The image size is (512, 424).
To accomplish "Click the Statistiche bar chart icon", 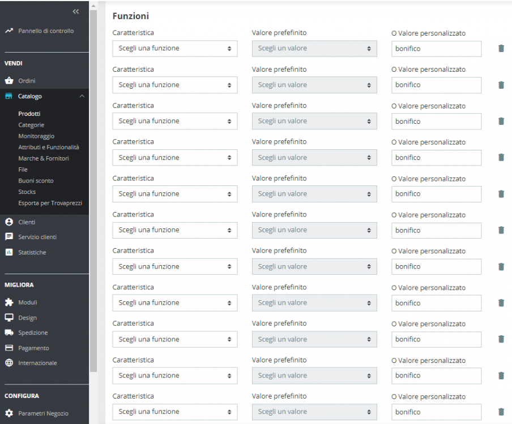I will tap(9, 252).
